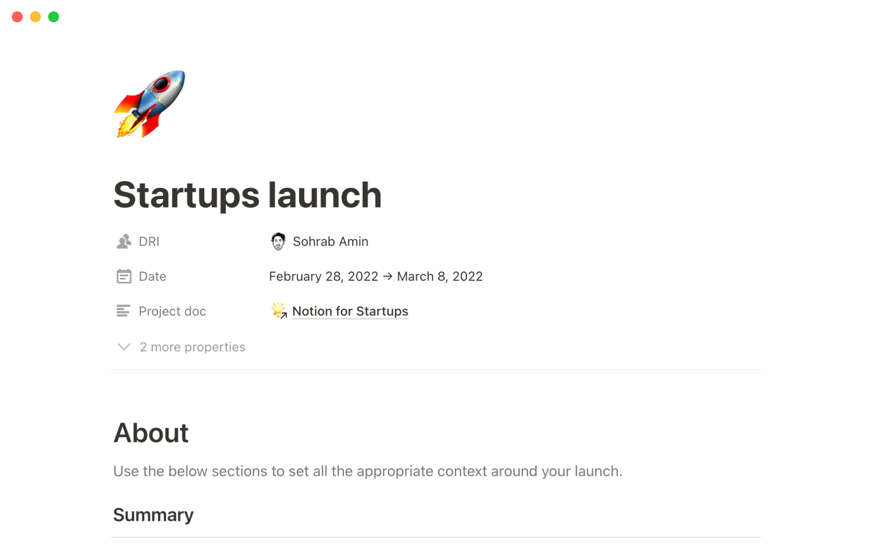Close the window with the red button
The image size is (872, 545).
(17, 17)
